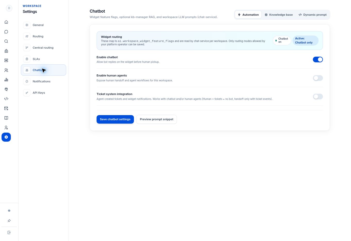
Task: Open the chat bubble conversations icon
Action: point(6,32)
